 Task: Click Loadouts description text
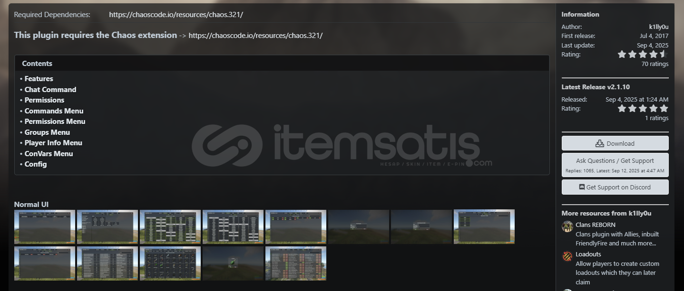[617, 273]
